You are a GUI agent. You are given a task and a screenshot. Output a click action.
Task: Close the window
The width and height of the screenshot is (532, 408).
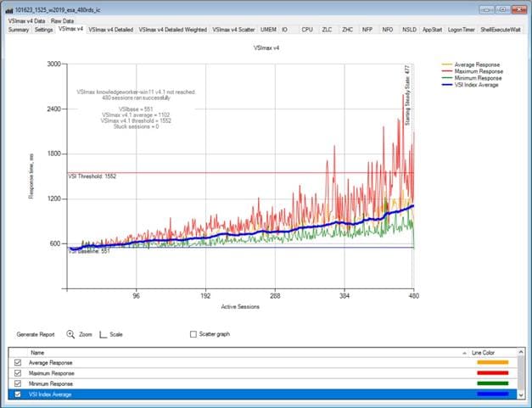click(x=519, y=9)
